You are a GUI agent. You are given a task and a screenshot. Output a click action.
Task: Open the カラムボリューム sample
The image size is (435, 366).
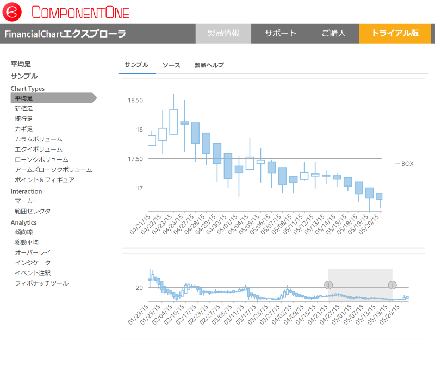(x=39, y=139)
